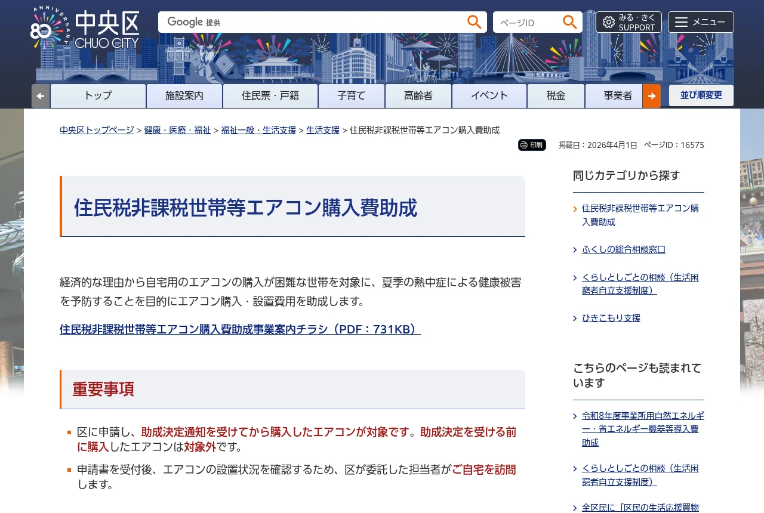
Task: Click the orange right arrow of navigation bar
Action: (652, 96)
